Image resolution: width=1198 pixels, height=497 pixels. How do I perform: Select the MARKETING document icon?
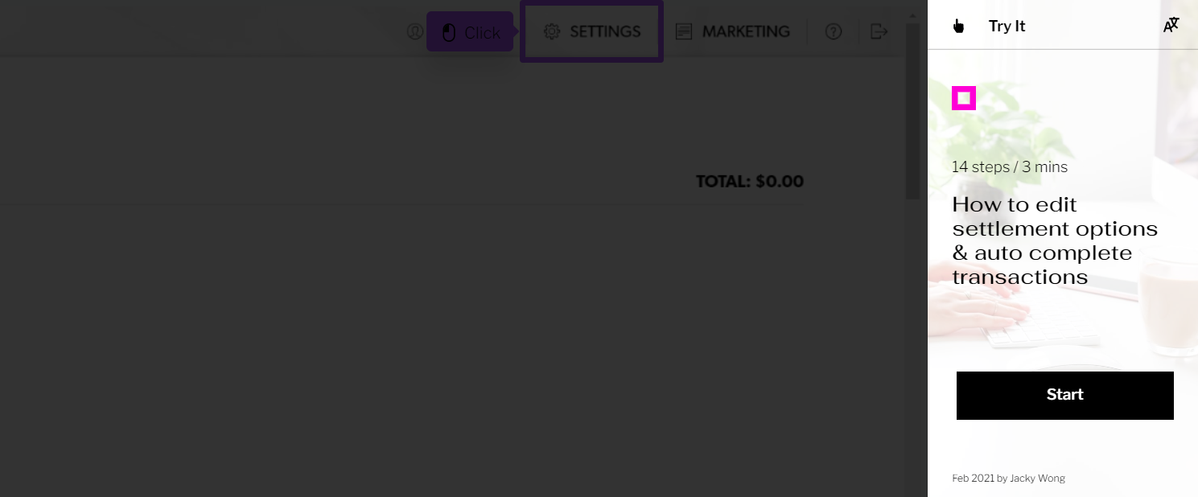[x=684, y=31]
